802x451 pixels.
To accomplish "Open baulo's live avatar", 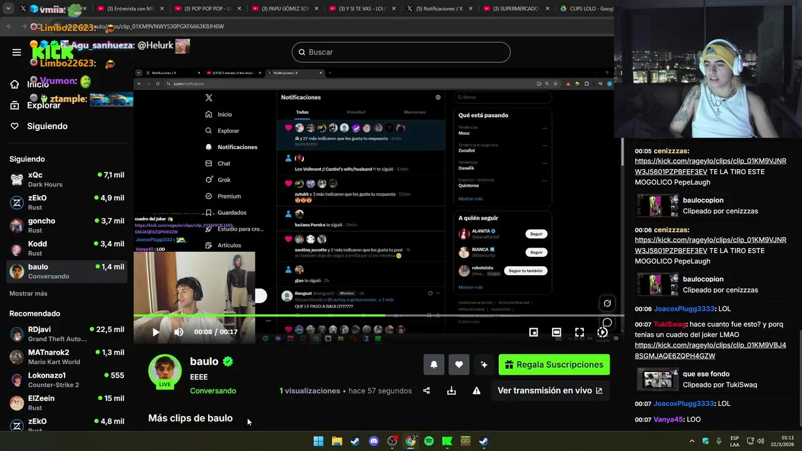I will 165,371.
